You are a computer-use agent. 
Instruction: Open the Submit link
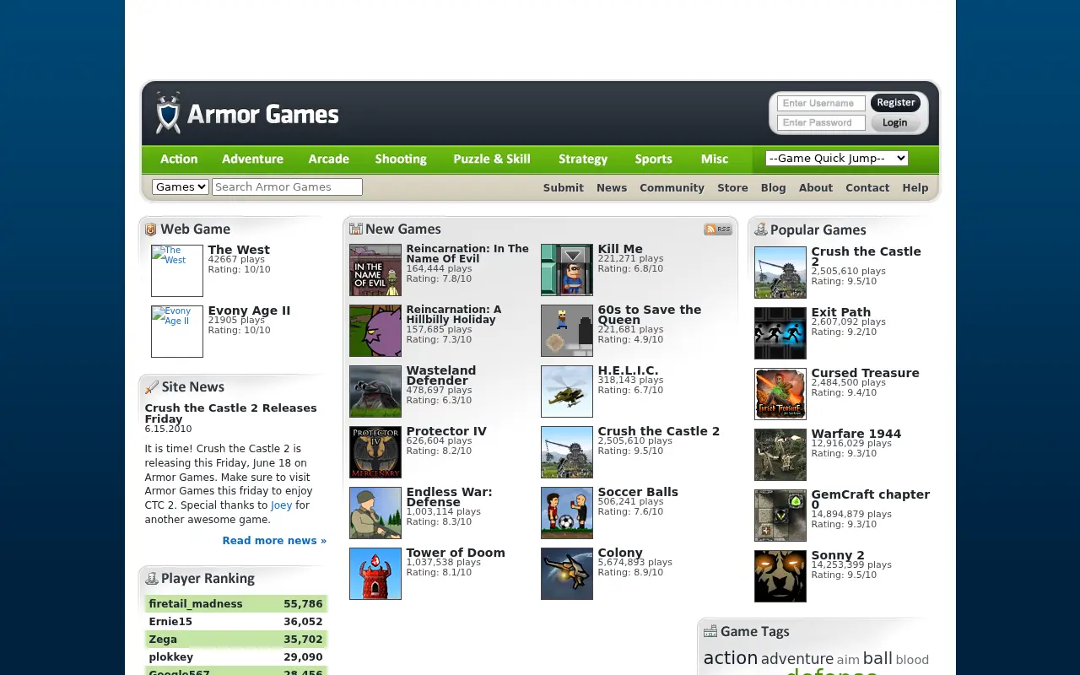(x=564, y=188)
